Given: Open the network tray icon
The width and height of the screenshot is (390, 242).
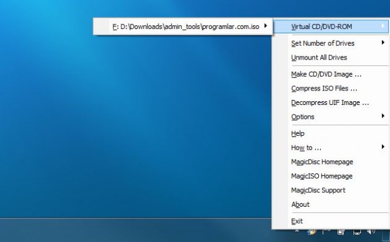Looking at the screenshot, I should click(x=357, y=232).
